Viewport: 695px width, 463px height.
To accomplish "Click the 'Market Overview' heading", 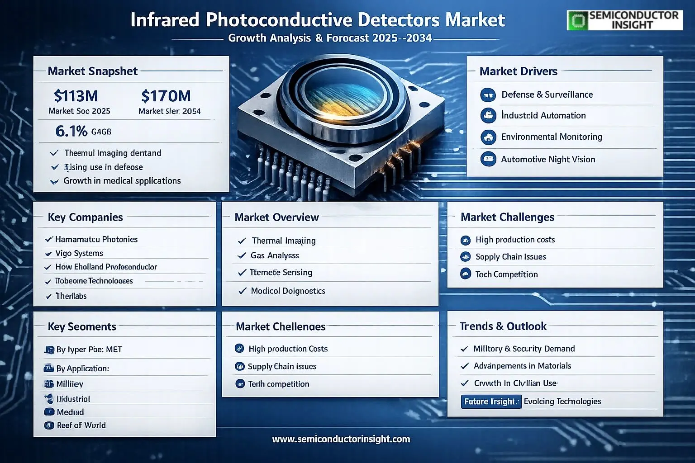I will pos(277,217).
